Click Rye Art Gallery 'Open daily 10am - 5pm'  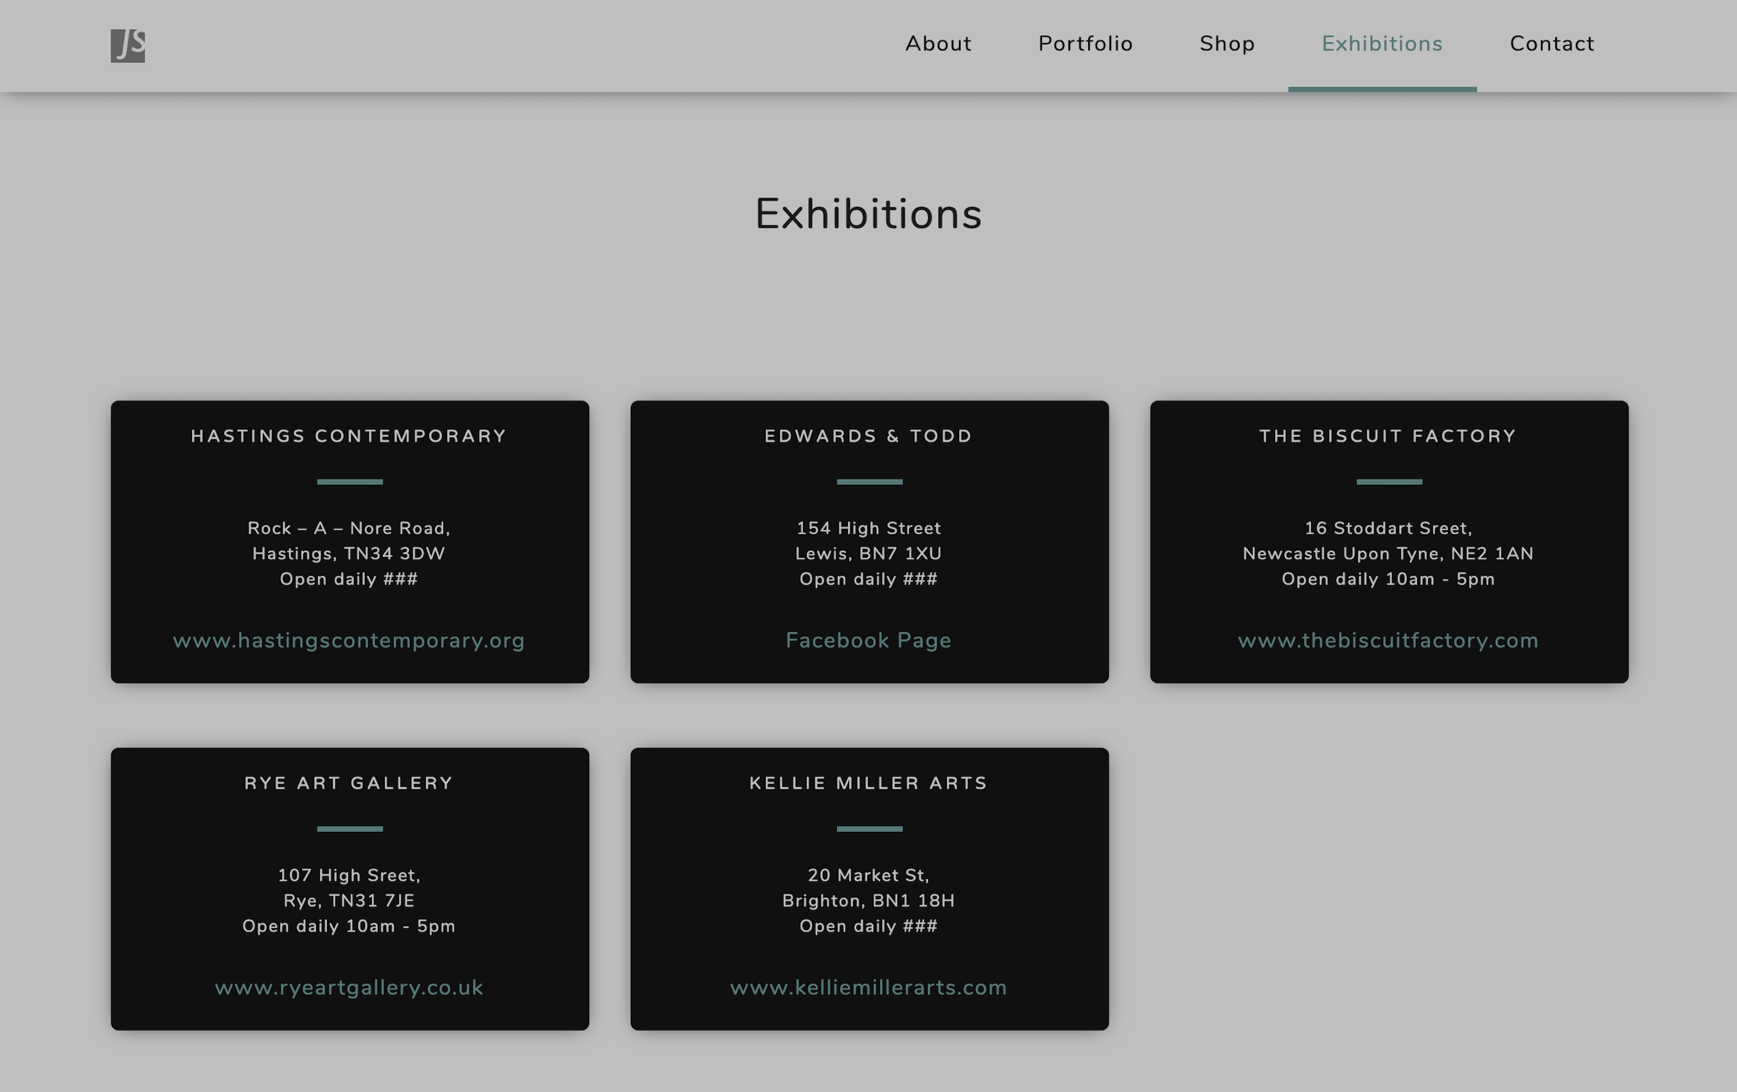[349, 926]
